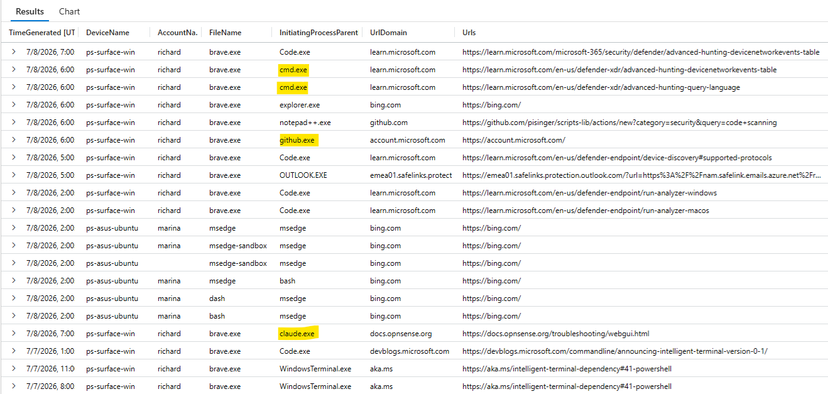Click the devblogs announcing-intelligent-terminal URL
This screenshot has width=828, height=394.
615,351
